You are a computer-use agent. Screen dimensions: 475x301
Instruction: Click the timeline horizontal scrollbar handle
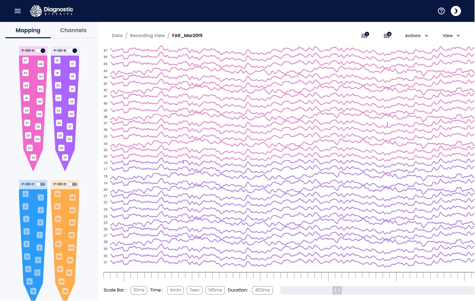pos(337,290)
